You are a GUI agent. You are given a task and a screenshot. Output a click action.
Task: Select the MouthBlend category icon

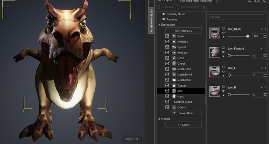pyautogui.click(x=174, y=75)
